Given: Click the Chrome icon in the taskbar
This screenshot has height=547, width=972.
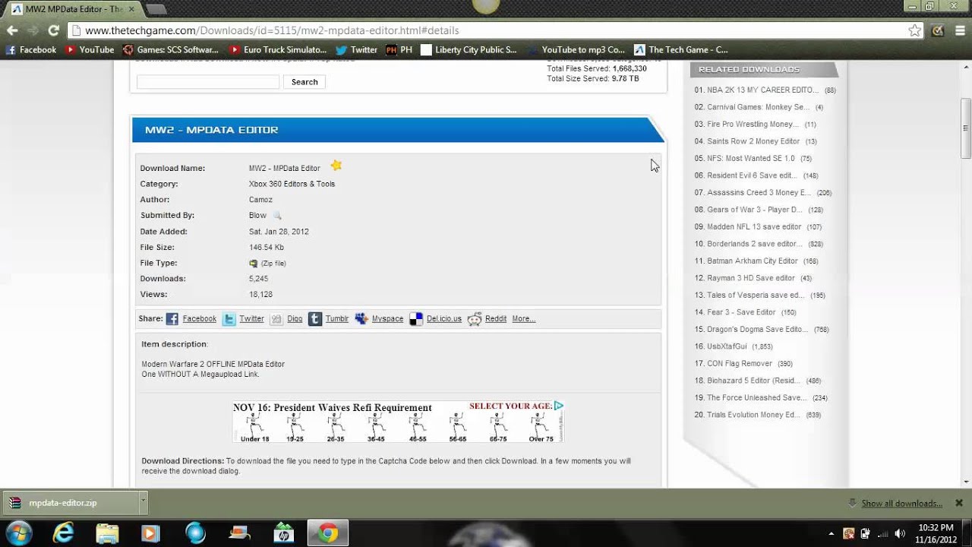Looking at the screenshot, I should pyautogui.click(x=328, y=533).
